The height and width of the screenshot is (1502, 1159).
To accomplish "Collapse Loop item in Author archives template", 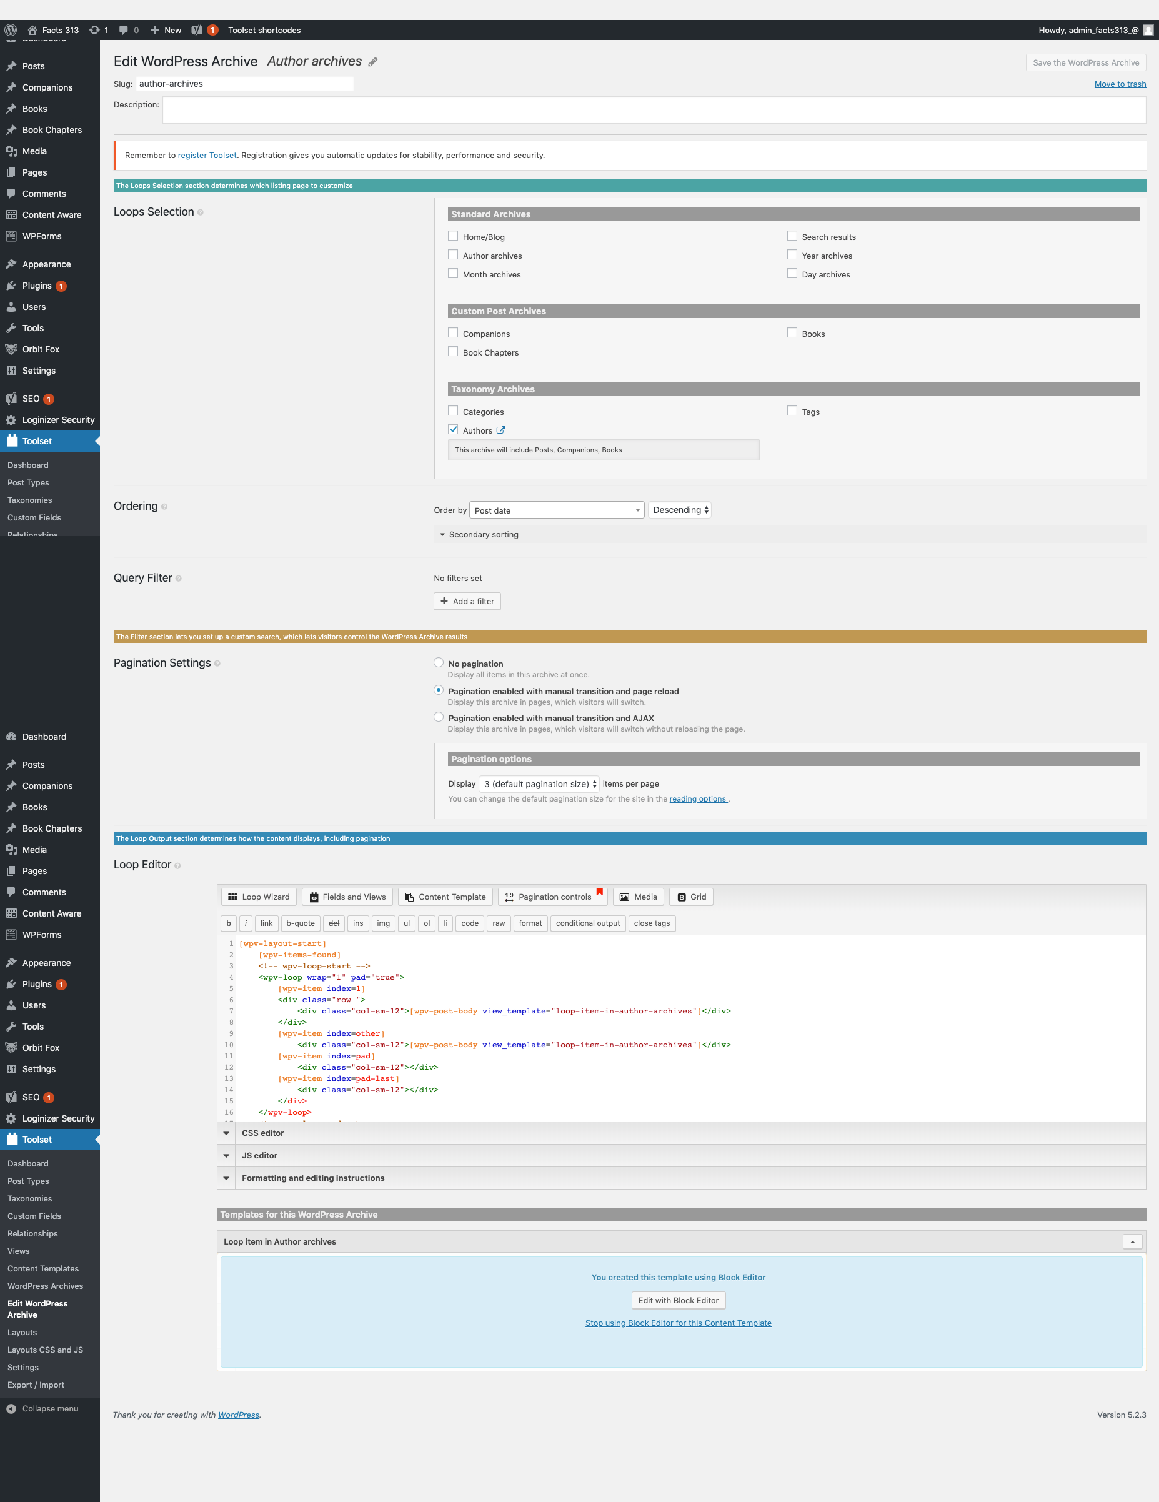I will tap(1132, 1241).
